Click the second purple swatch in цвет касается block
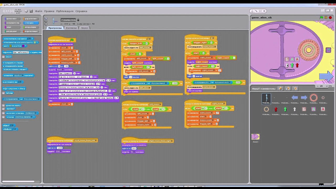 (x=23, y=46)
